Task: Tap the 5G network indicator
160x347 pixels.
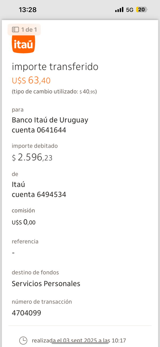Action: pyautogui.click(x=130, y=10)
